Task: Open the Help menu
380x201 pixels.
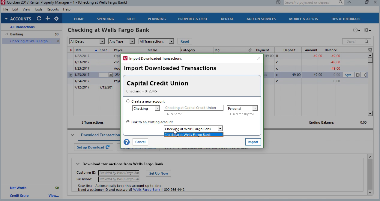Action: pyautogui.click(x=67, y=9)
